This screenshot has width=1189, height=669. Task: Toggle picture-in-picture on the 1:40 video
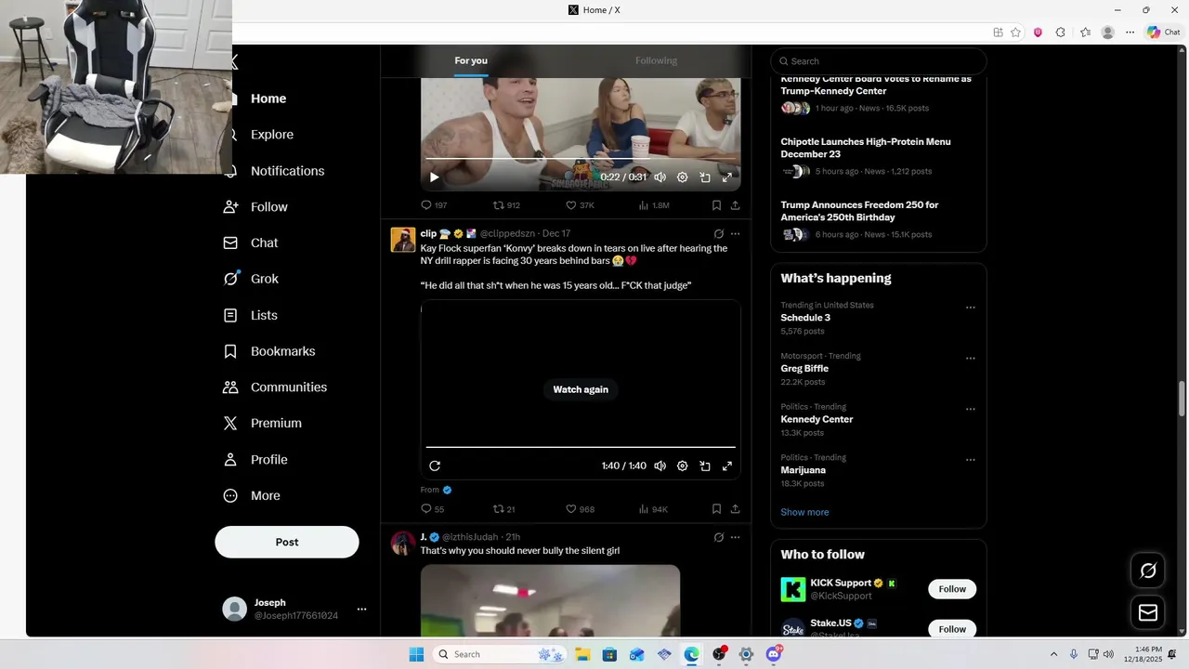pyautogui.click(x=705, y=466)
